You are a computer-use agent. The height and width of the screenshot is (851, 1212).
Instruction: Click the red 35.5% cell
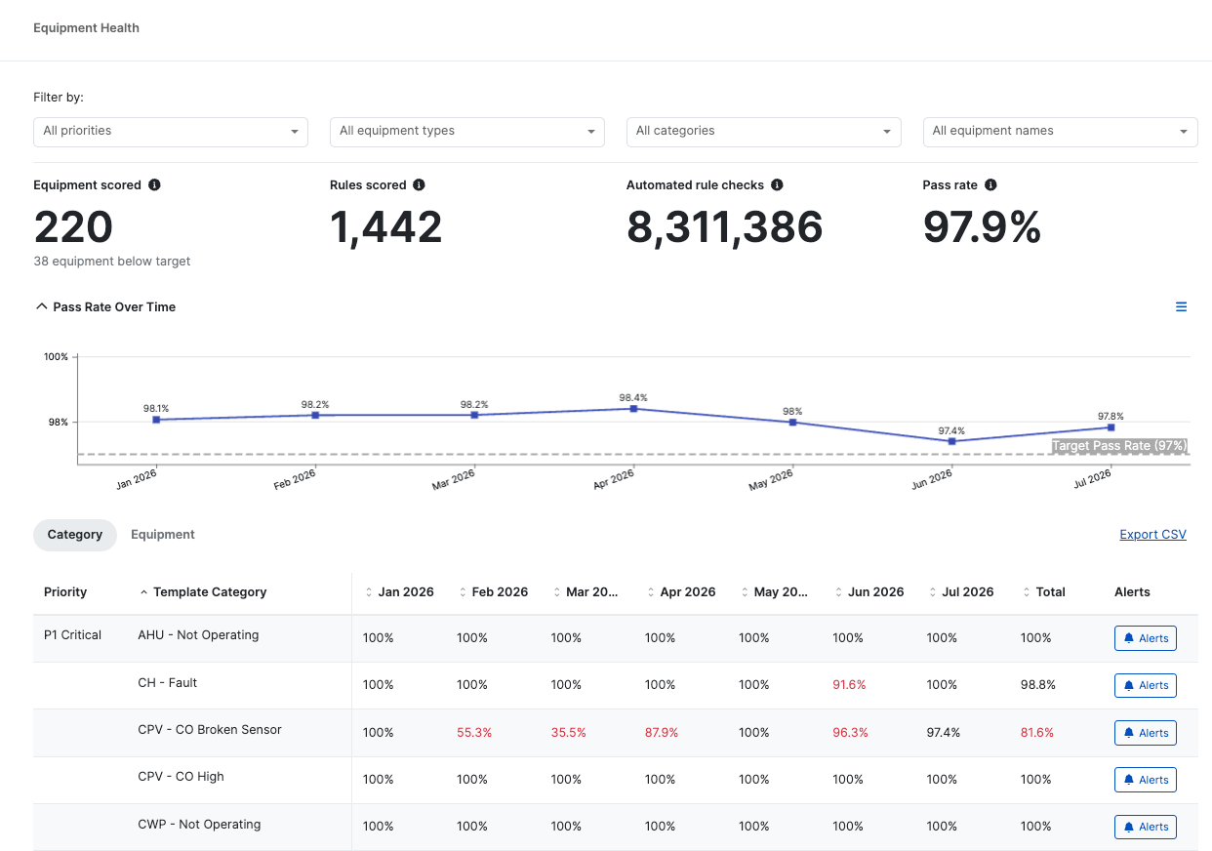[569, 733]
